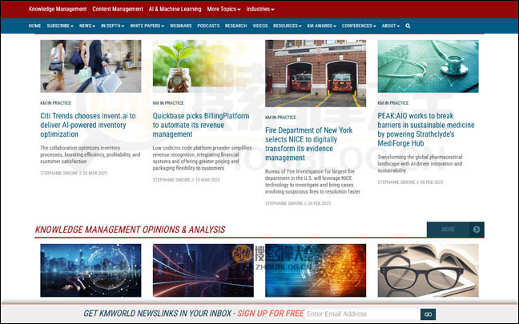This screenshot has width=519, height=324.
Task: Open the search magnifier icon in navbar
Action: pos(408,26)
